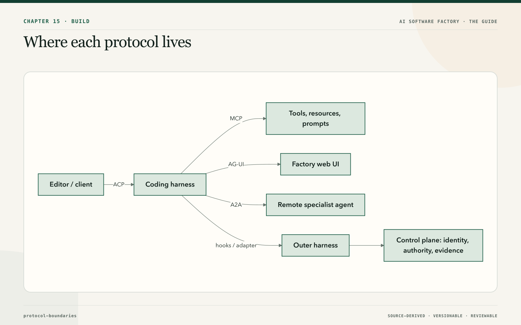The width and height of the screenshot is (521, 325).
Task: Click the 'Editor / client' diagram box
Action: [x=71, y=185]
